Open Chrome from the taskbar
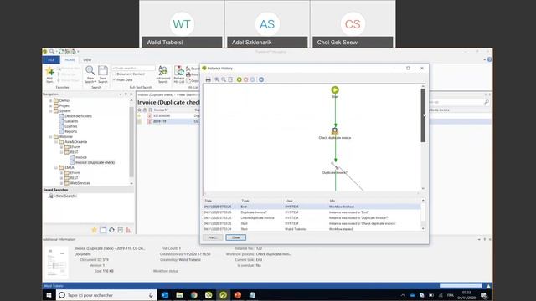This screenshot has height=301, width=536. point(194,295)
